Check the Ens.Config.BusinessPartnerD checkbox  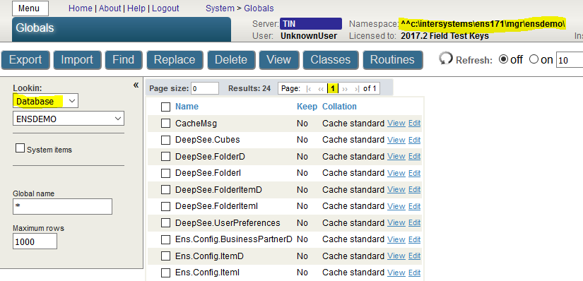coord(165,240)
